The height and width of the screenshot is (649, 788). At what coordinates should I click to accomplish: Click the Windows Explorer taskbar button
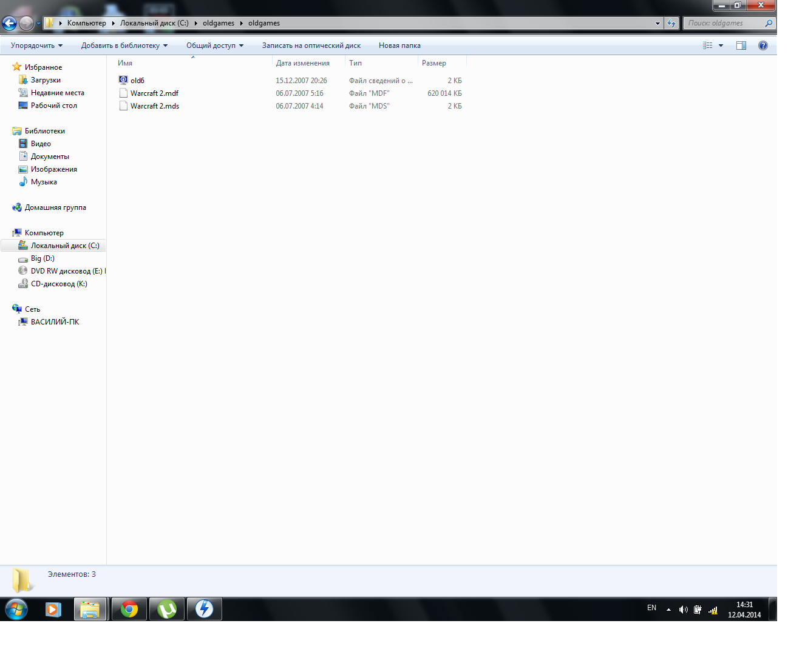tap(90, 609)
